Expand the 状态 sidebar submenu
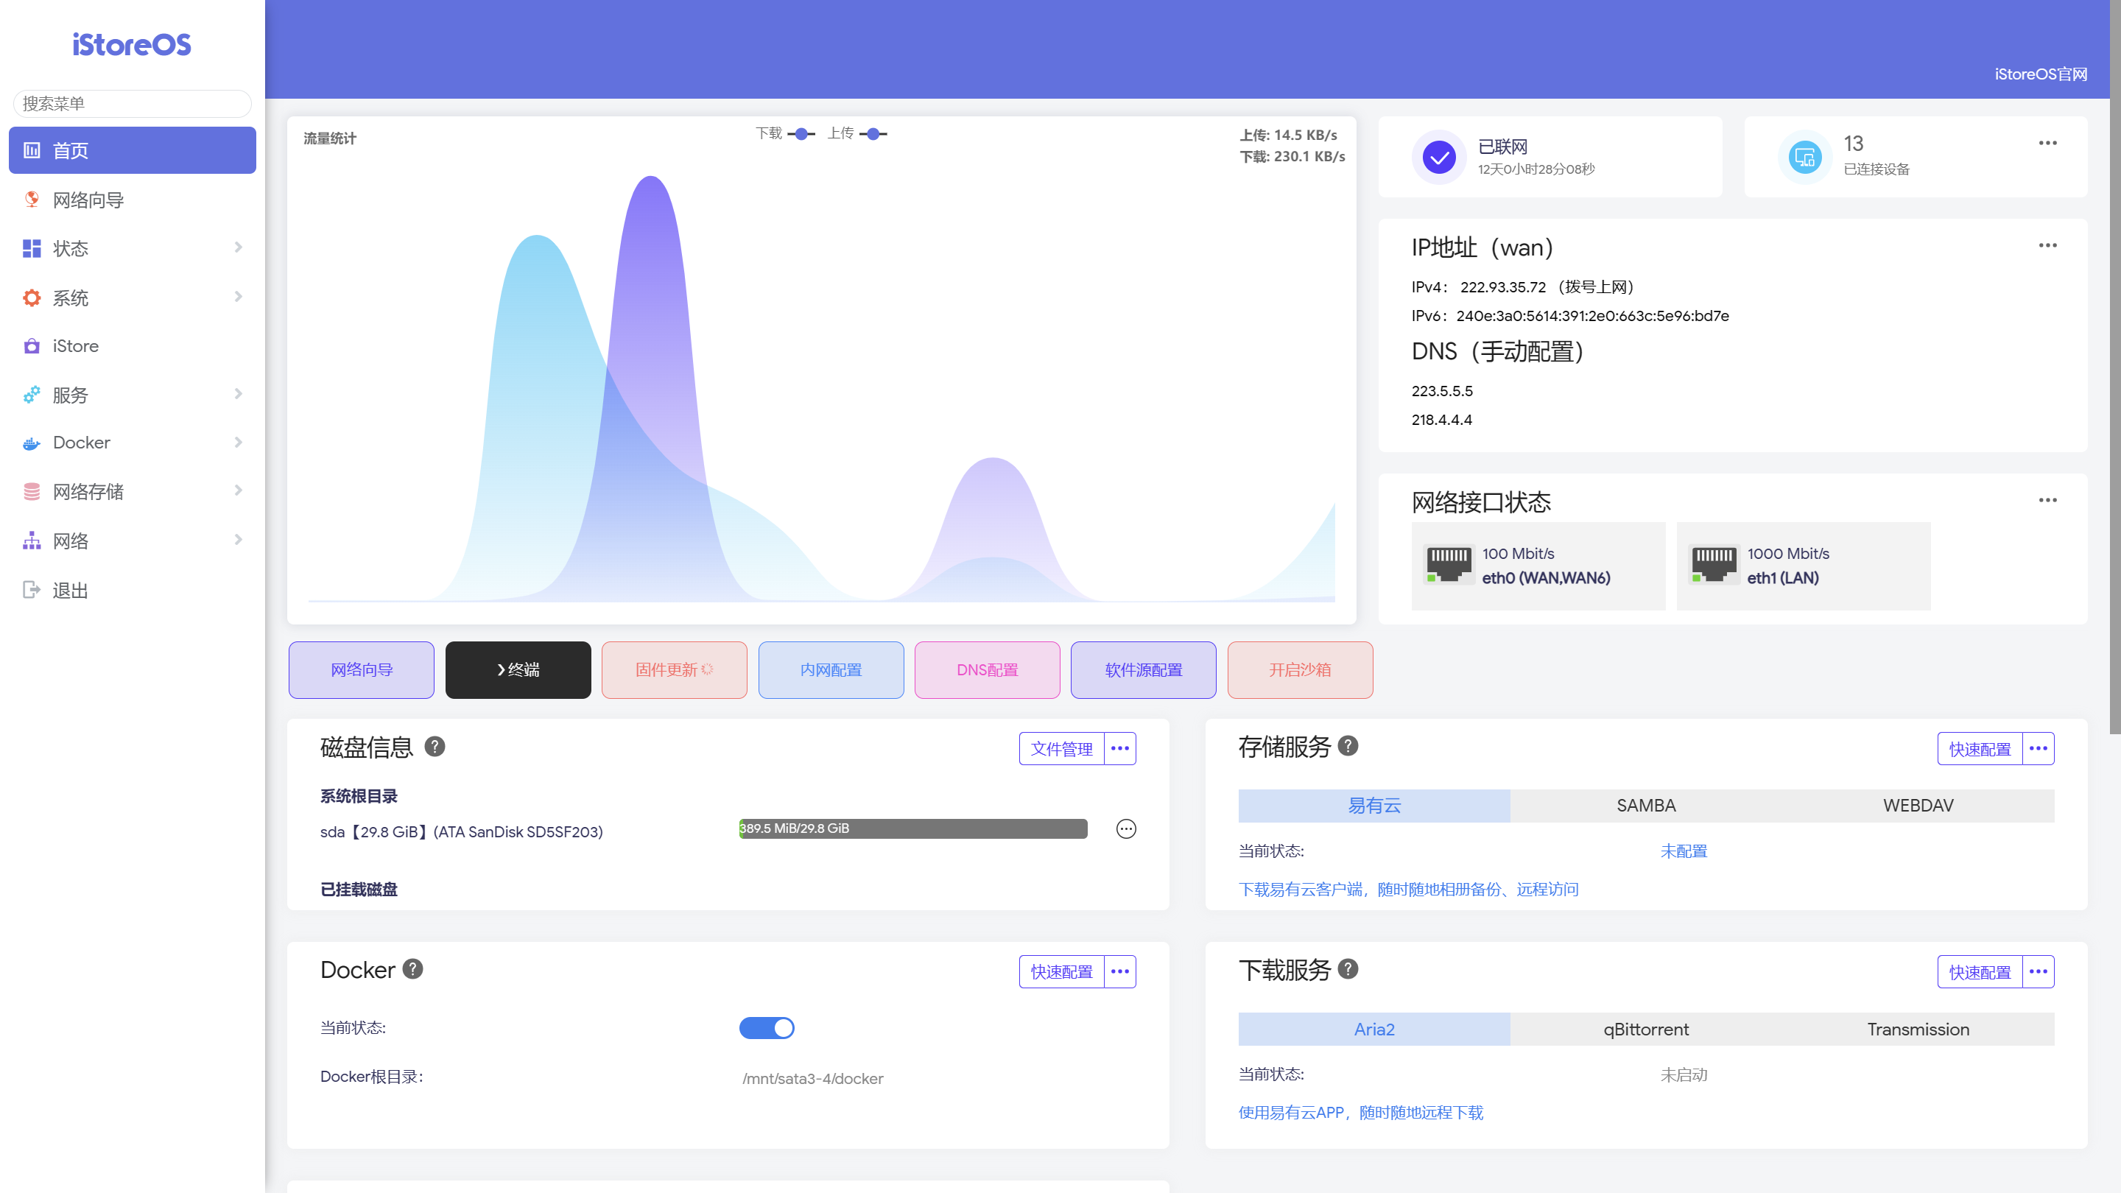Image resolution: width=2121 pixels, height=1193 pixels. coord(71,248)
